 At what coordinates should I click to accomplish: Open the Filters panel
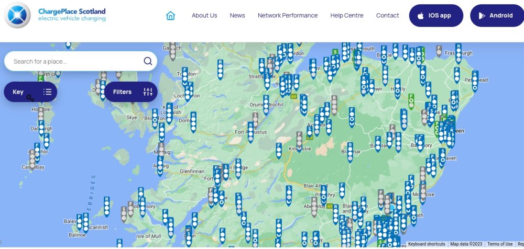[130, 92]
